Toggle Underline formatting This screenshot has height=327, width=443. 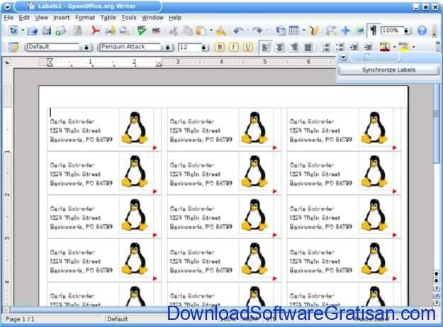(247, 47)
